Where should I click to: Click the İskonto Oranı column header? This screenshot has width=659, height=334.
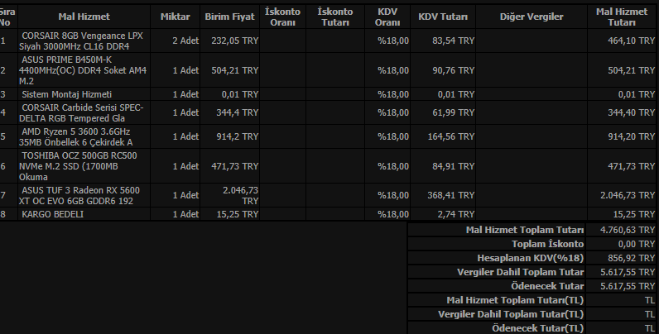tap(283, 17)
